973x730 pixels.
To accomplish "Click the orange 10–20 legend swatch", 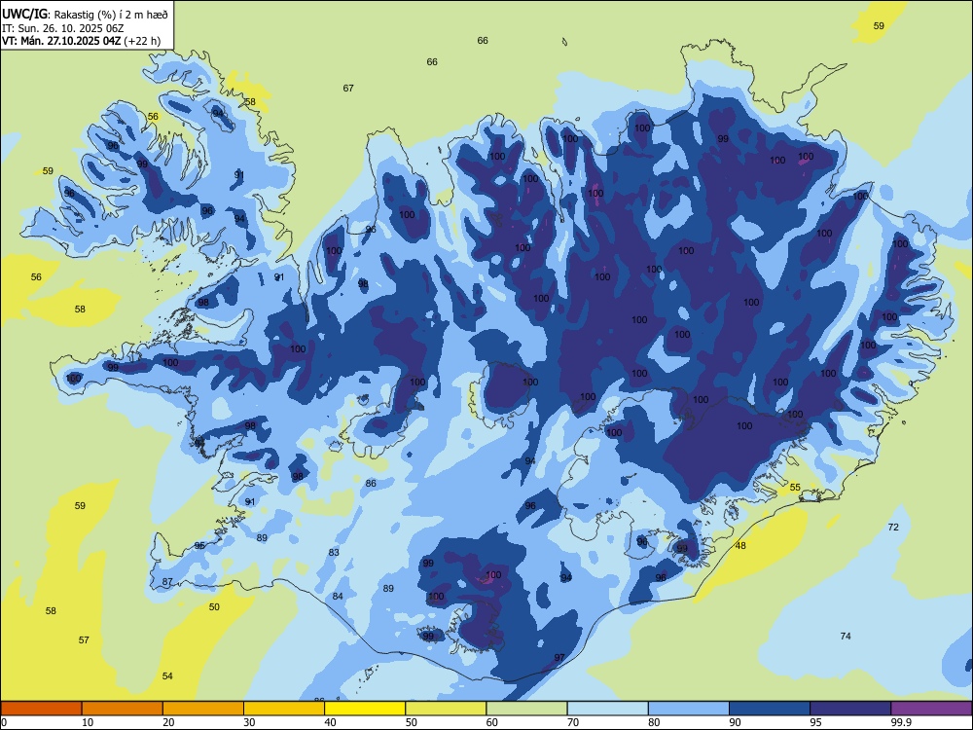I will point(123,709).
